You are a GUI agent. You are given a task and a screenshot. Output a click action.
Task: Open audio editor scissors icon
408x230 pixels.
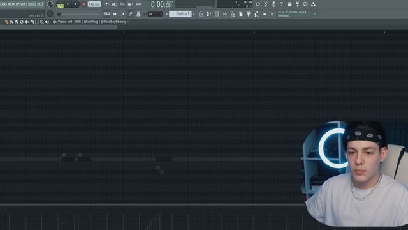point(266,4)
